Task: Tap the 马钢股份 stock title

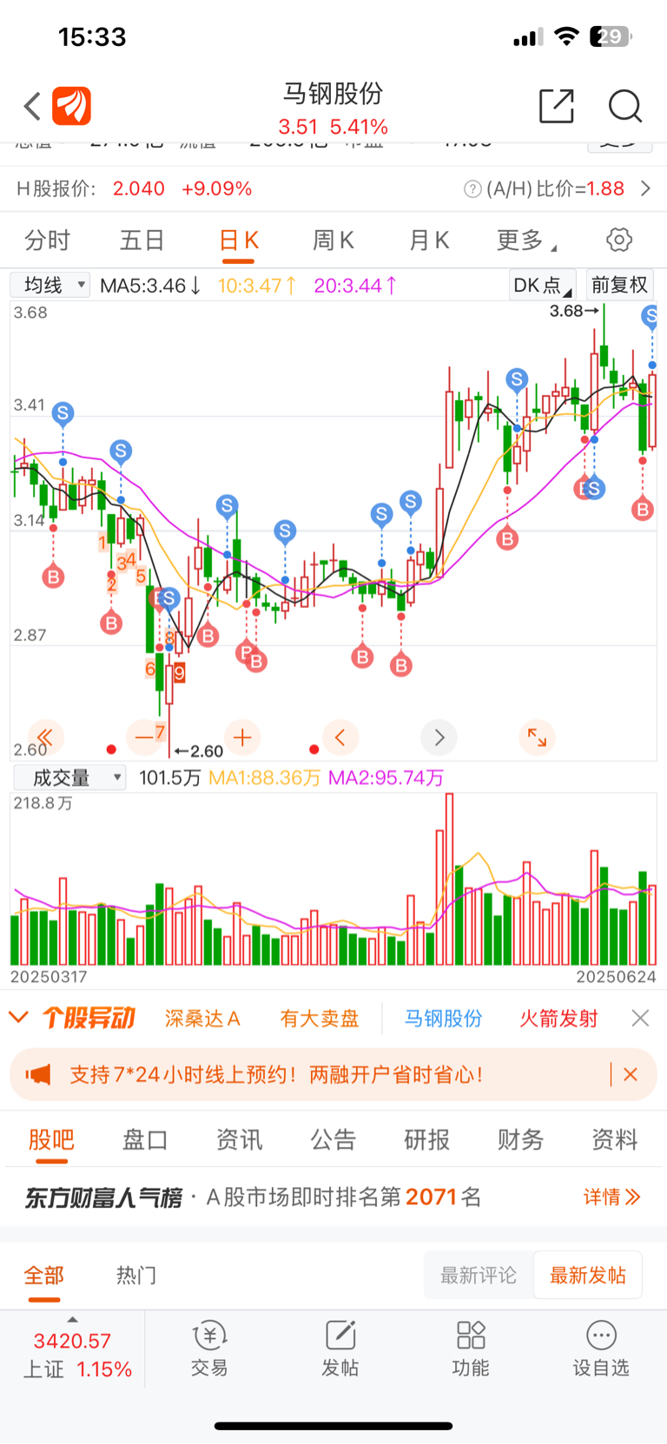Action: [333, 93]
